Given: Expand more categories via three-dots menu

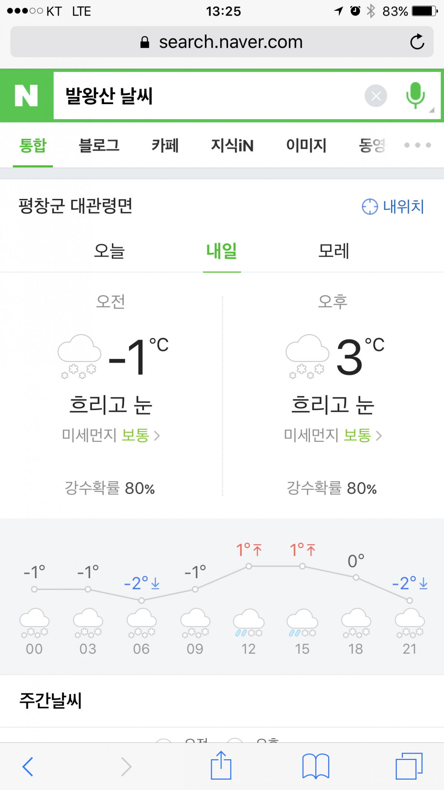Looking at the screenshot, I should point(418,145).
